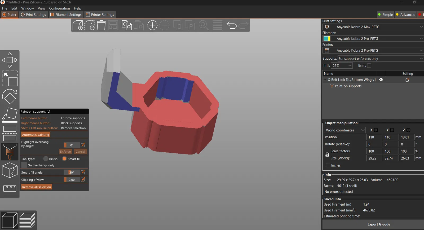424x230 pixels.
Task: Open the Configuration menu
Action: coord(59,8)
